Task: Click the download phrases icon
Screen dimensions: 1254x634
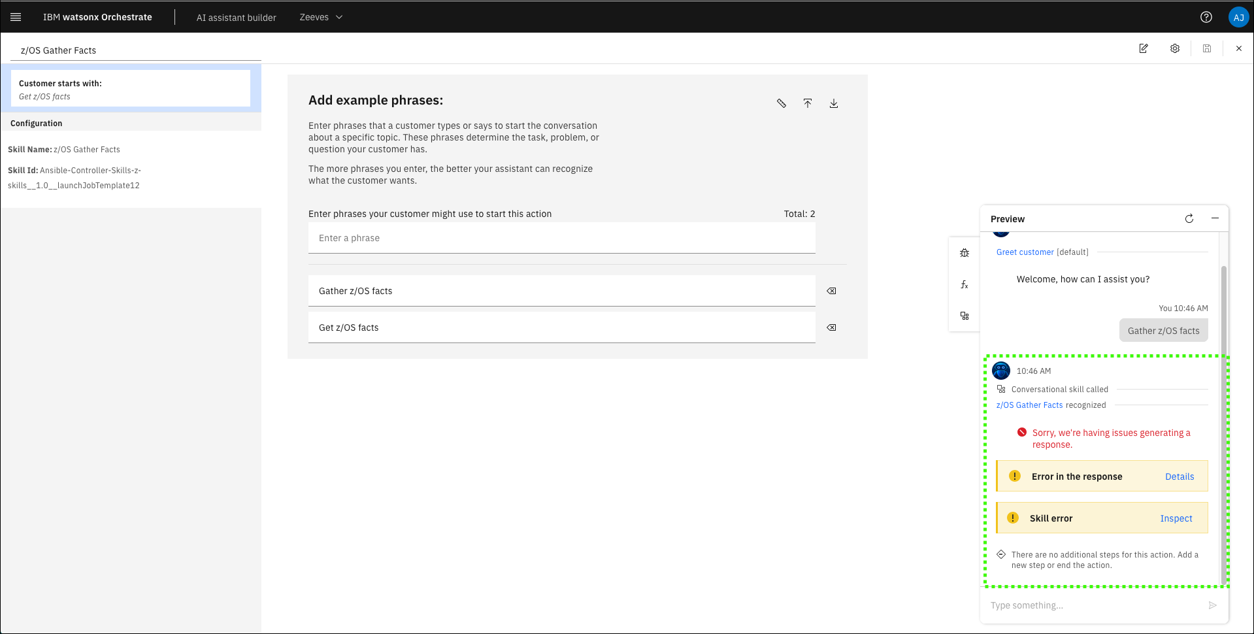Action: coord(834,103)
